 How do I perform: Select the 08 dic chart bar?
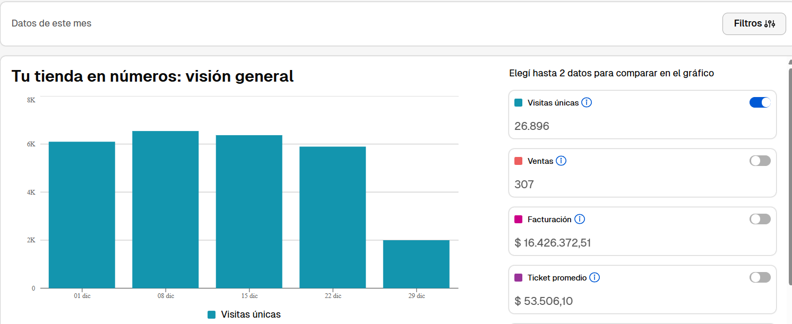tap(165, 209)
